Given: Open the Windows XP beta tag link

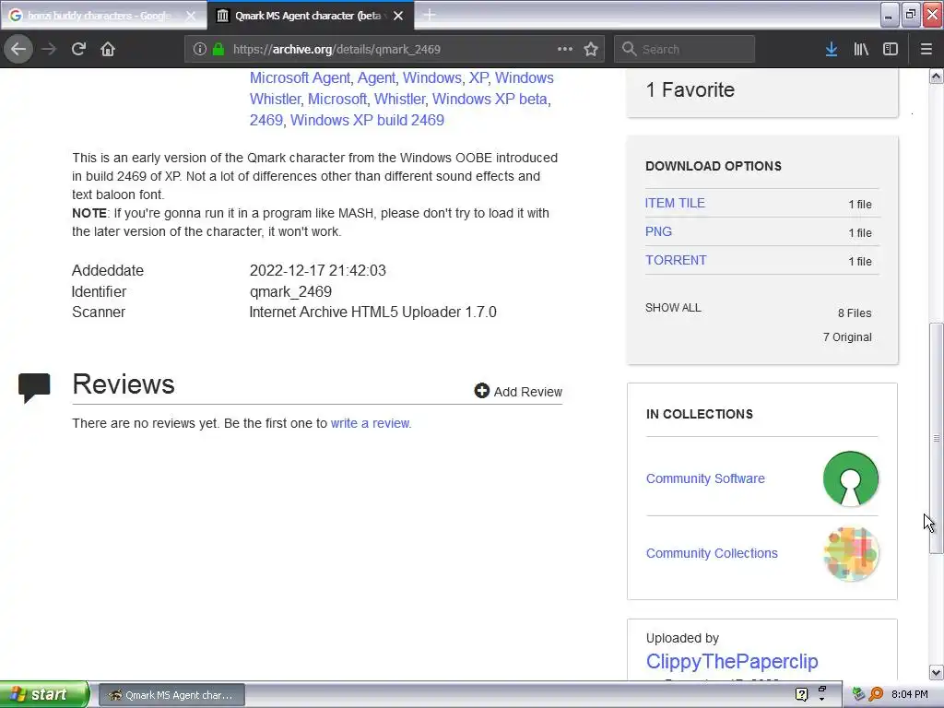Looking at the screenshot, I should click(490, 99).
